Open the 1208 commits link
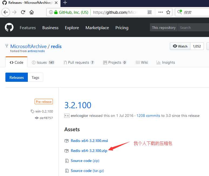Screen dimensions: 209x176 (148, 116)
